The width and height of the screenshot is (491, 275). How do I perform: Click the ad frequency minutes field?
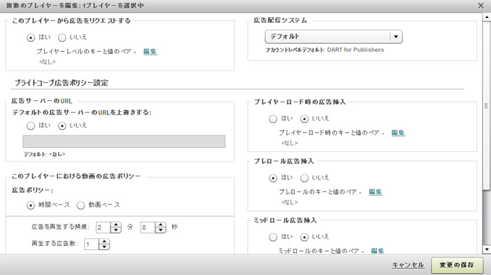(x=103, y=227)
